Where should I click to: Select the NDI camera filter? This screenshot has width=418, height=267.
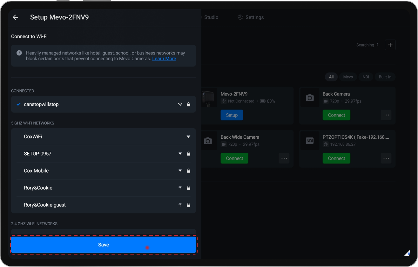[x=366, y=77]
